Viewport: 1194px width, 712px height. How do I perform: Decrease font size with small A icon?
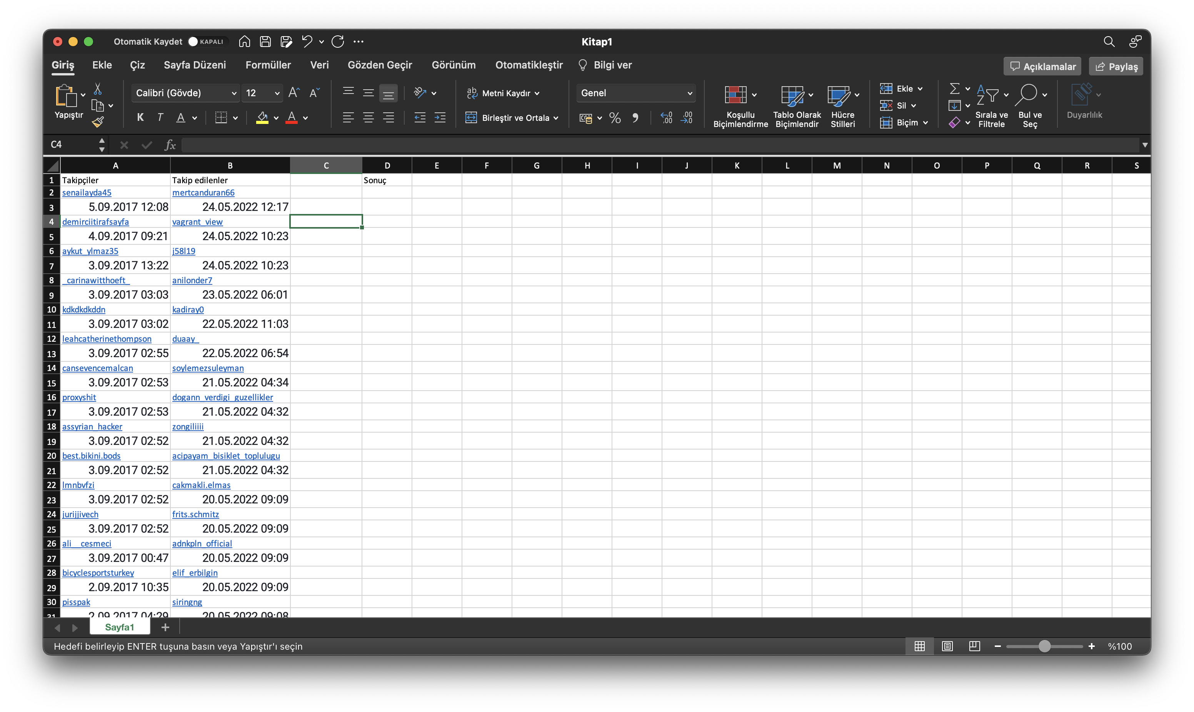point(315,93)
